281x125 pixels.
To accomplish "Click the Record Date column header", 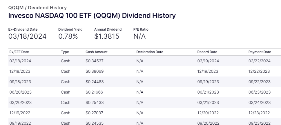I will [207, 52].
